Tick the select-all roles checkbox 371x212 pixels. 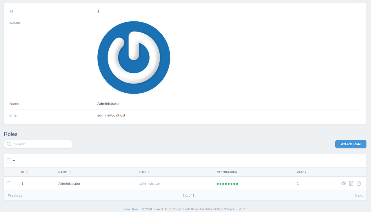click(9, 160)
